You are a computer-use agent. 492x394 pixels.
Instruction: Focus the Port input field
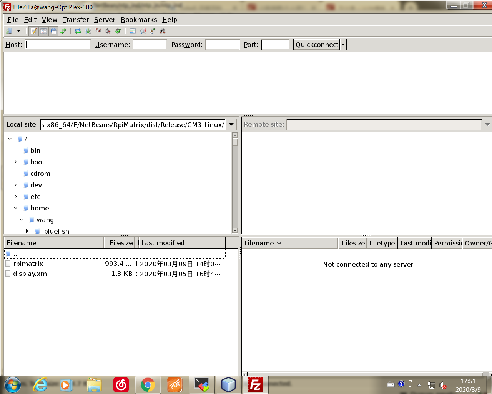[275, 45]
